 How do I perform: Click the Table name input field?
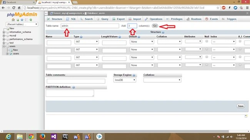[x=90, y=26]
